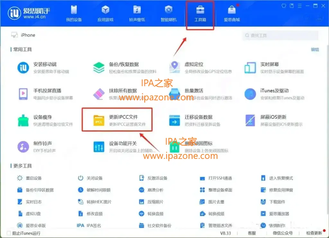Click 客服 in status bar
This screenshot has height=238, width=329.
pos(252,233)
